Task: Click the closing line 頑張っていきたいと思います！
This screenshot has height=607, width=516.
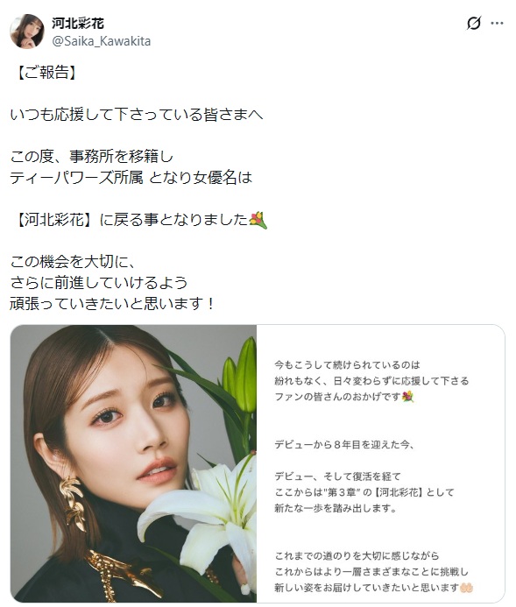Action: click(112, 303)
